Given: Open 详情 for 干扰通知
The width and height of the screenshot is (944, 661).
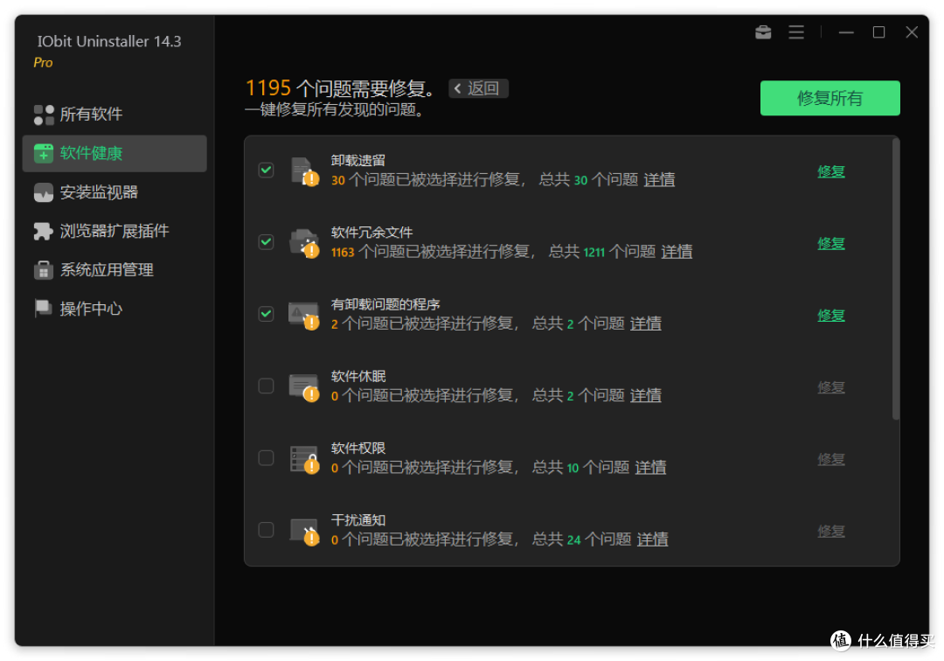Looking at the screenshot, I should point(653,539).
